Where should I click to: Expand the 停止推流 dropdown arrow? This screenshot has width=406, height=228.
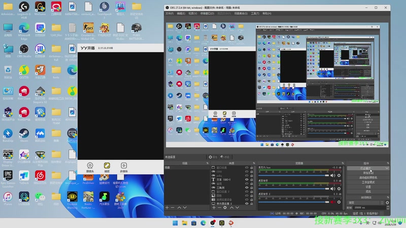(387, 168)
